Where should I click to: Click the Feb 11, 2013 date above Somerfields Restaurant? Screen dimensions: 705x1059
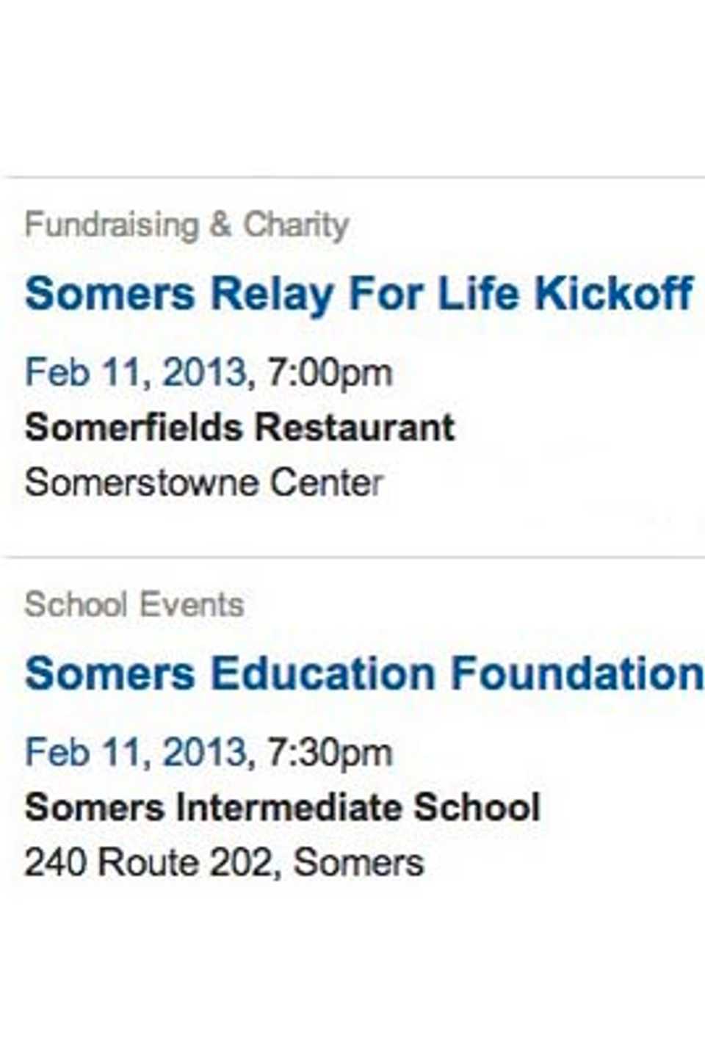point(136,372)
